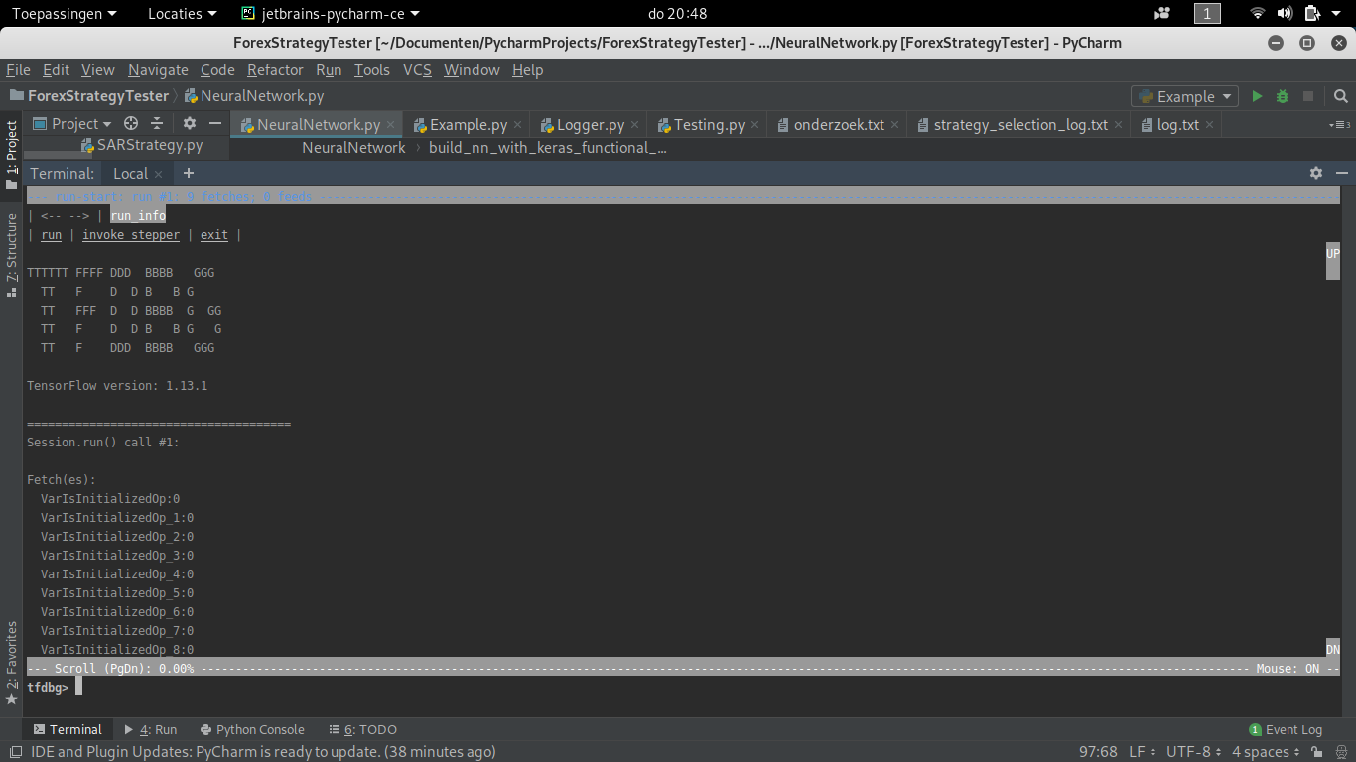Click the 97:68 cursor position indicator
1356x762 pixels.
(x=1098, y=752)
